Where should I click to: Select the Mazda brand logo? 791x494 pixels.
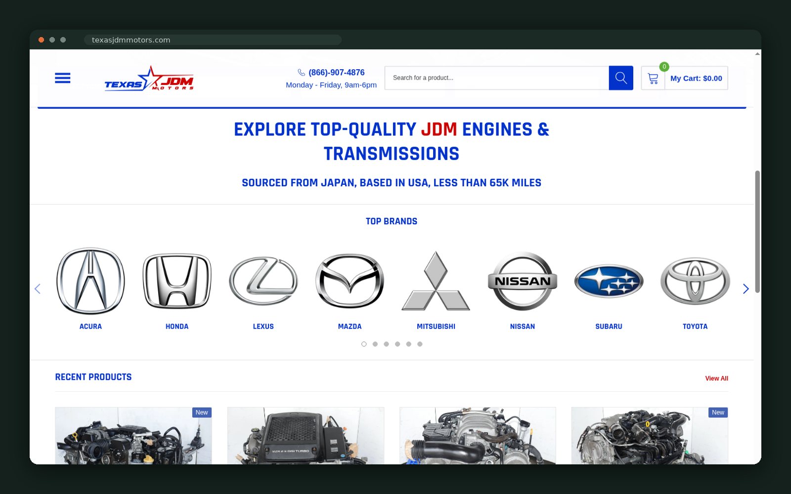coord(350,281)
